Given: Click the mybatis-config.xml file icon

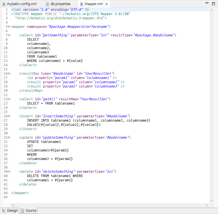Looking at the screenshot, I should tap(4, 4).
